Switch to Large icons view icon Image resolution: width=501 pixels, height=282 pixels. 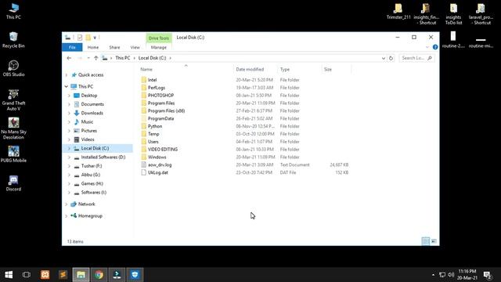(x=434, y=241)
